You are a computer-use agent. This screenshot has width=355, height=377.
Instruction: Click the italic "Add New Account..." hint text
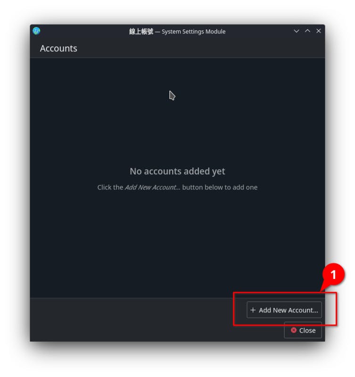coord(152,187)
